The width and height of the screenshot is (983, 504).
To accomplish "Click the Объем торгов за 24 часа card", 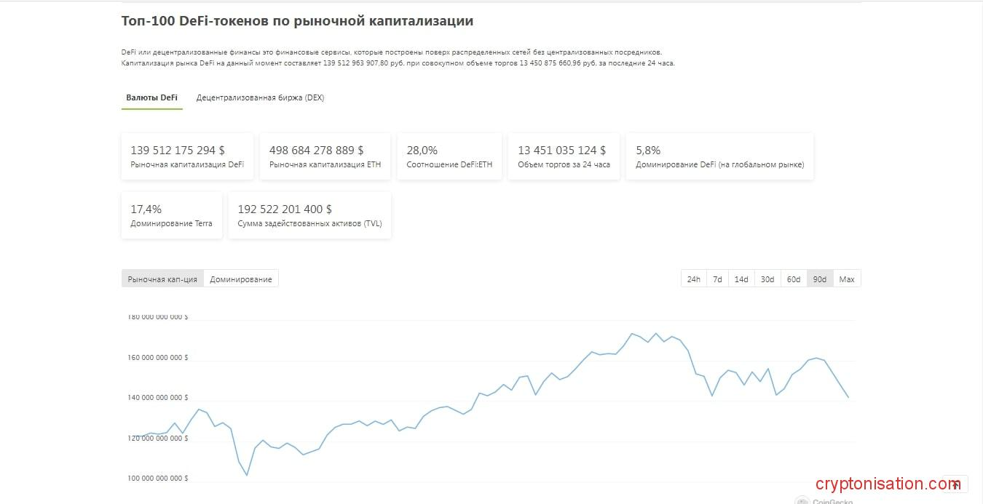I will coord(564,156).
